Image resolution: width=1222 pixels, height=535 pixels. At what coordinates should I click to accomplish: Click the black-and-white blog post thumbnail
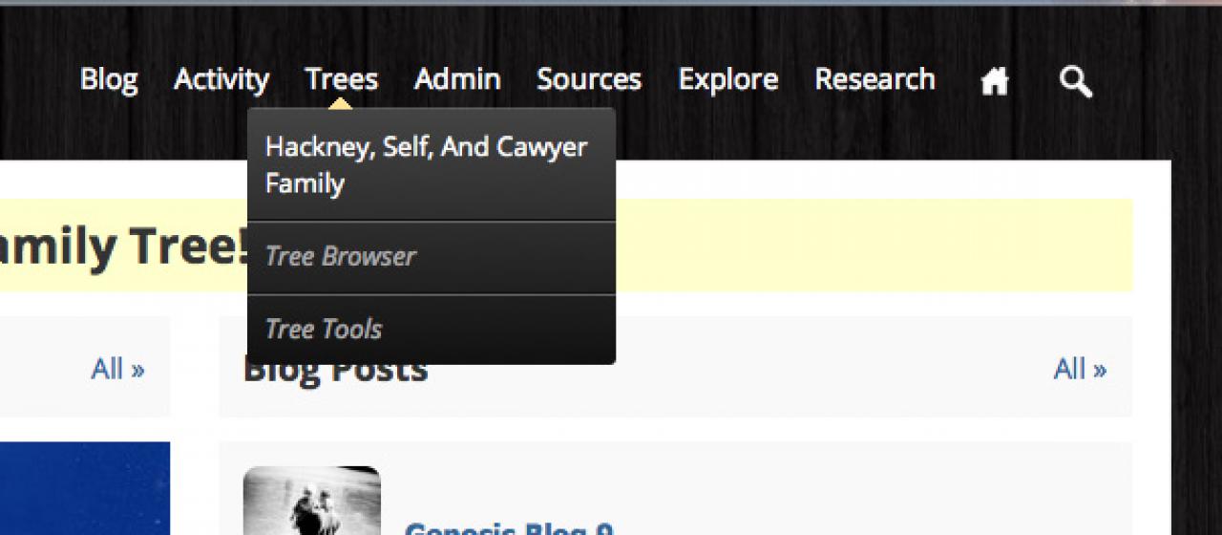point(312,501)
